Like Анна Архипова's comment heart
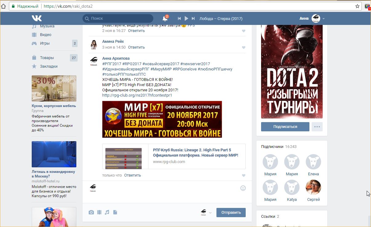The height and width of the screenshot is (227, 371). click(244, 175)
